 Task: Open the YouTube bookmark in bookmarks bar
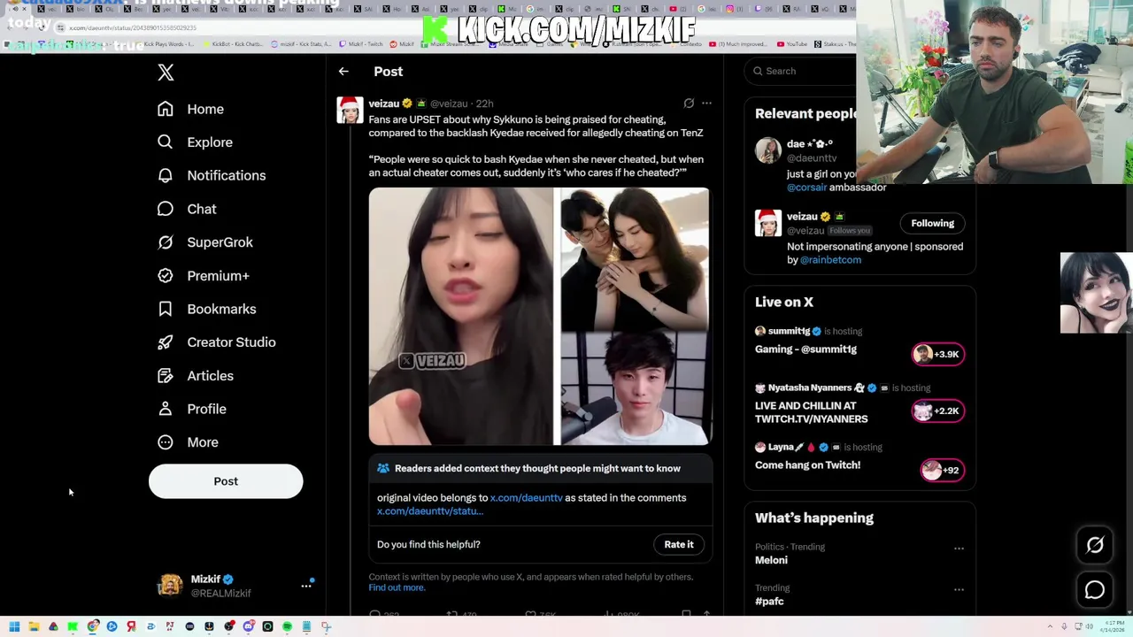[x=792, y=44]
